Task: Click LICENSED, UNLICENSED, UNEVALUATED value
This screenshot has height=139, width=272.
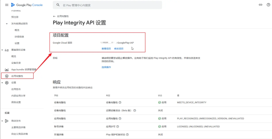Action: coord(198,126)
